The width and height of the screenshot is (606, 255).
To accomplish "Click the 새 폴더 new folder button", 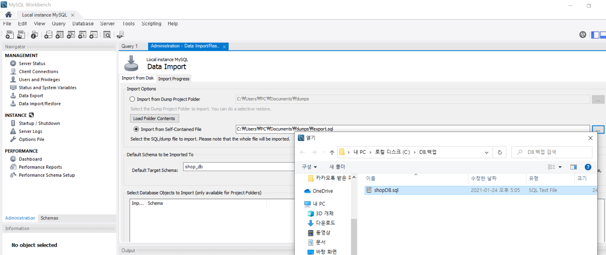I will click(337, 167).
